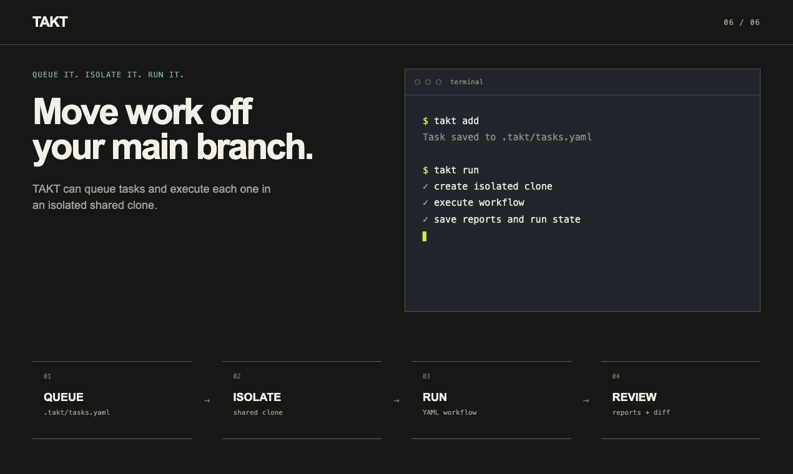
Task: Click the second window dot in the terminal title bar
Action: [x=428, y=82]
